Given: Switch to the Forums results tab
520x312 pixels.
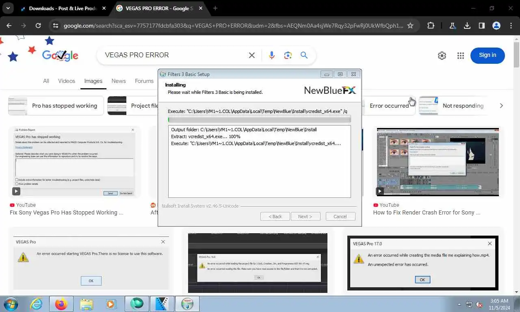Looking at the screenshot, I should (144, 81).
